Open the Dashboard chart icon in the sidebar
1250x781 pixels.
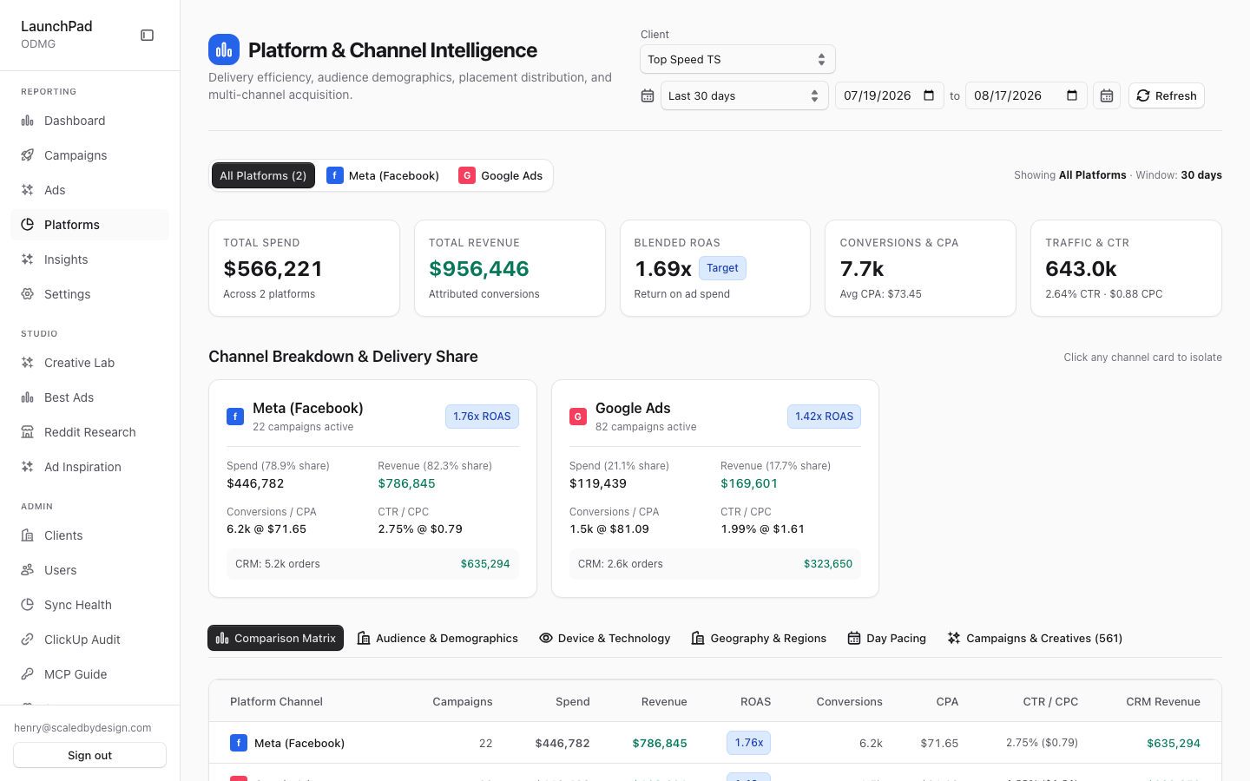click(28, 121)
